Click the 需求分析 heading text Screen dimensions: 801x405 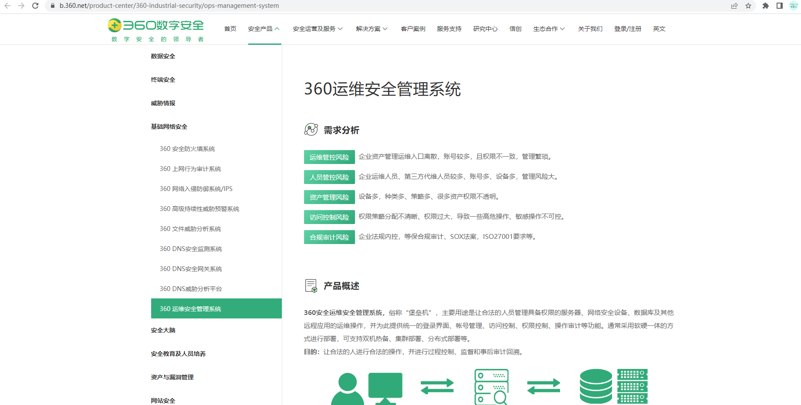(x=341, y=130)
